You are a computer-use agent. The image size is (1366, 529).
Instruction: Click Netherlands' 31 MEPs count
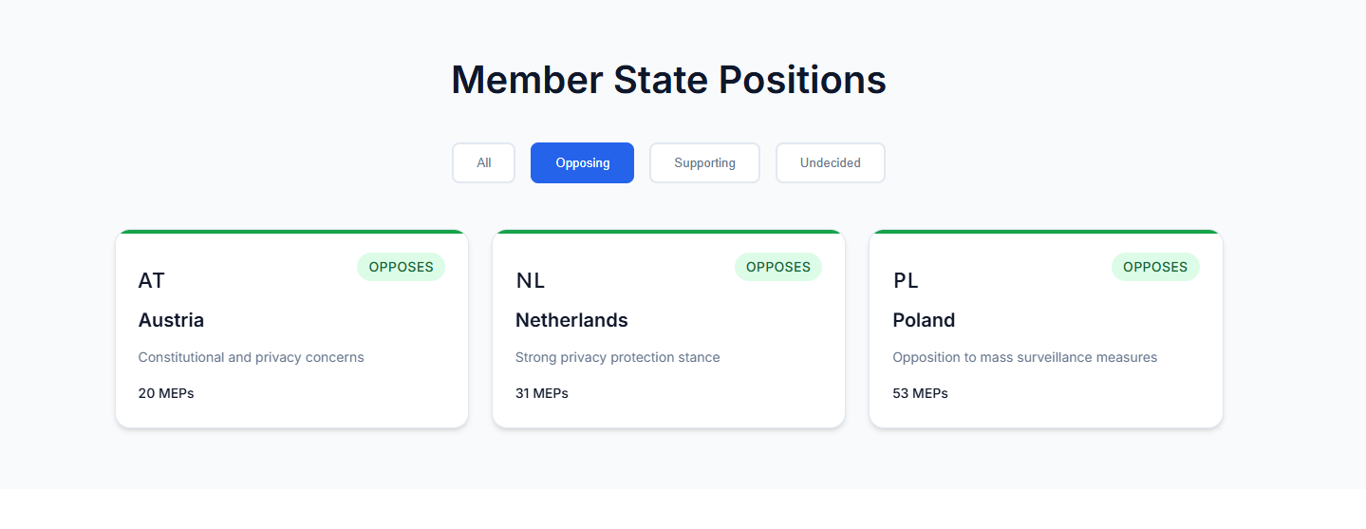click(x=542, y=392)
